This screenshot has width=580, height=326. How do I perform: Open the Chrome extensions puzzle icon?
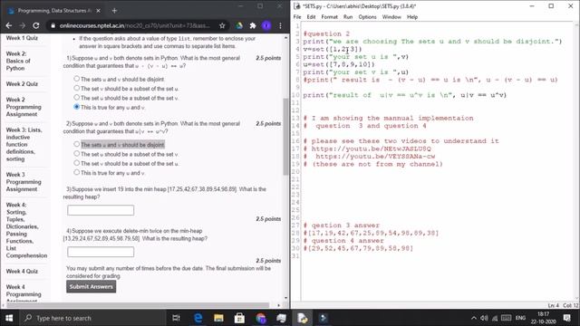pos(253,25)
